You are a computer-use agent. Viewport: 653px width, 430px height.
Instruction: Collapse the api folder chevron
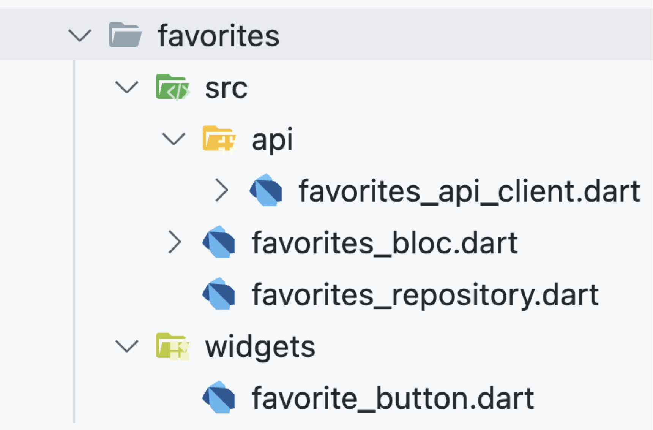pyautogui.click(x=174, y=139)
